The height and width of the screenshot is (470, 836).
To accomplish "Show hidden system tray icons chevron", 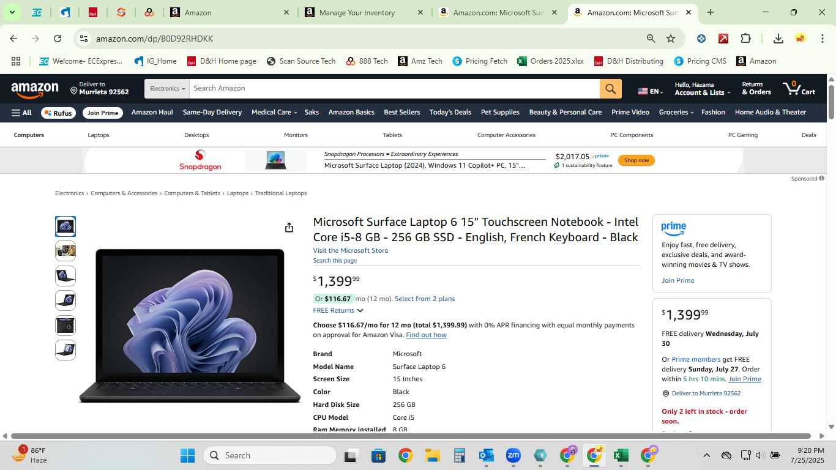I will [706, 455].
